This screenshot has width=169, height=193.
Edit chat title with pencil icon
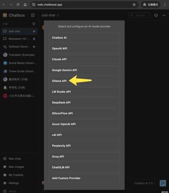coord(58,15)
